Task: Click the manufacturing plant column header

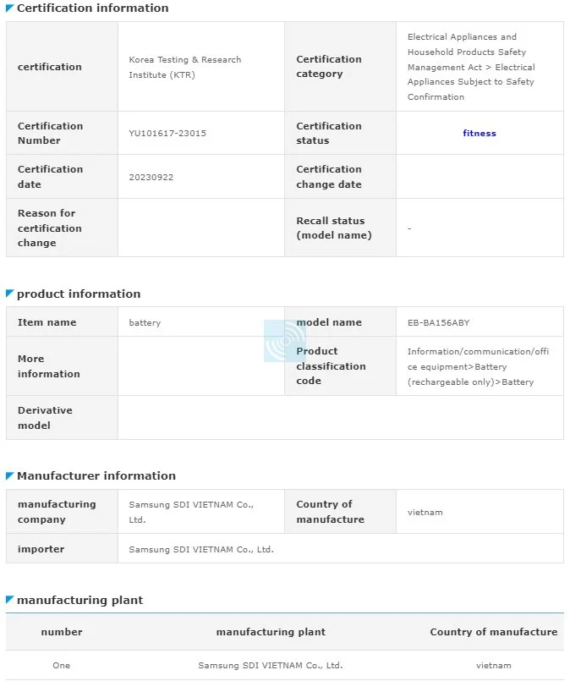Action: [x=271, y=632]
